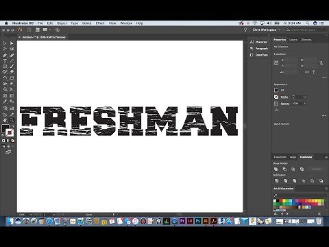Viewport: 329px width, 247px height.
Task: Select the Line Segment tool
Action: [12, 61]
